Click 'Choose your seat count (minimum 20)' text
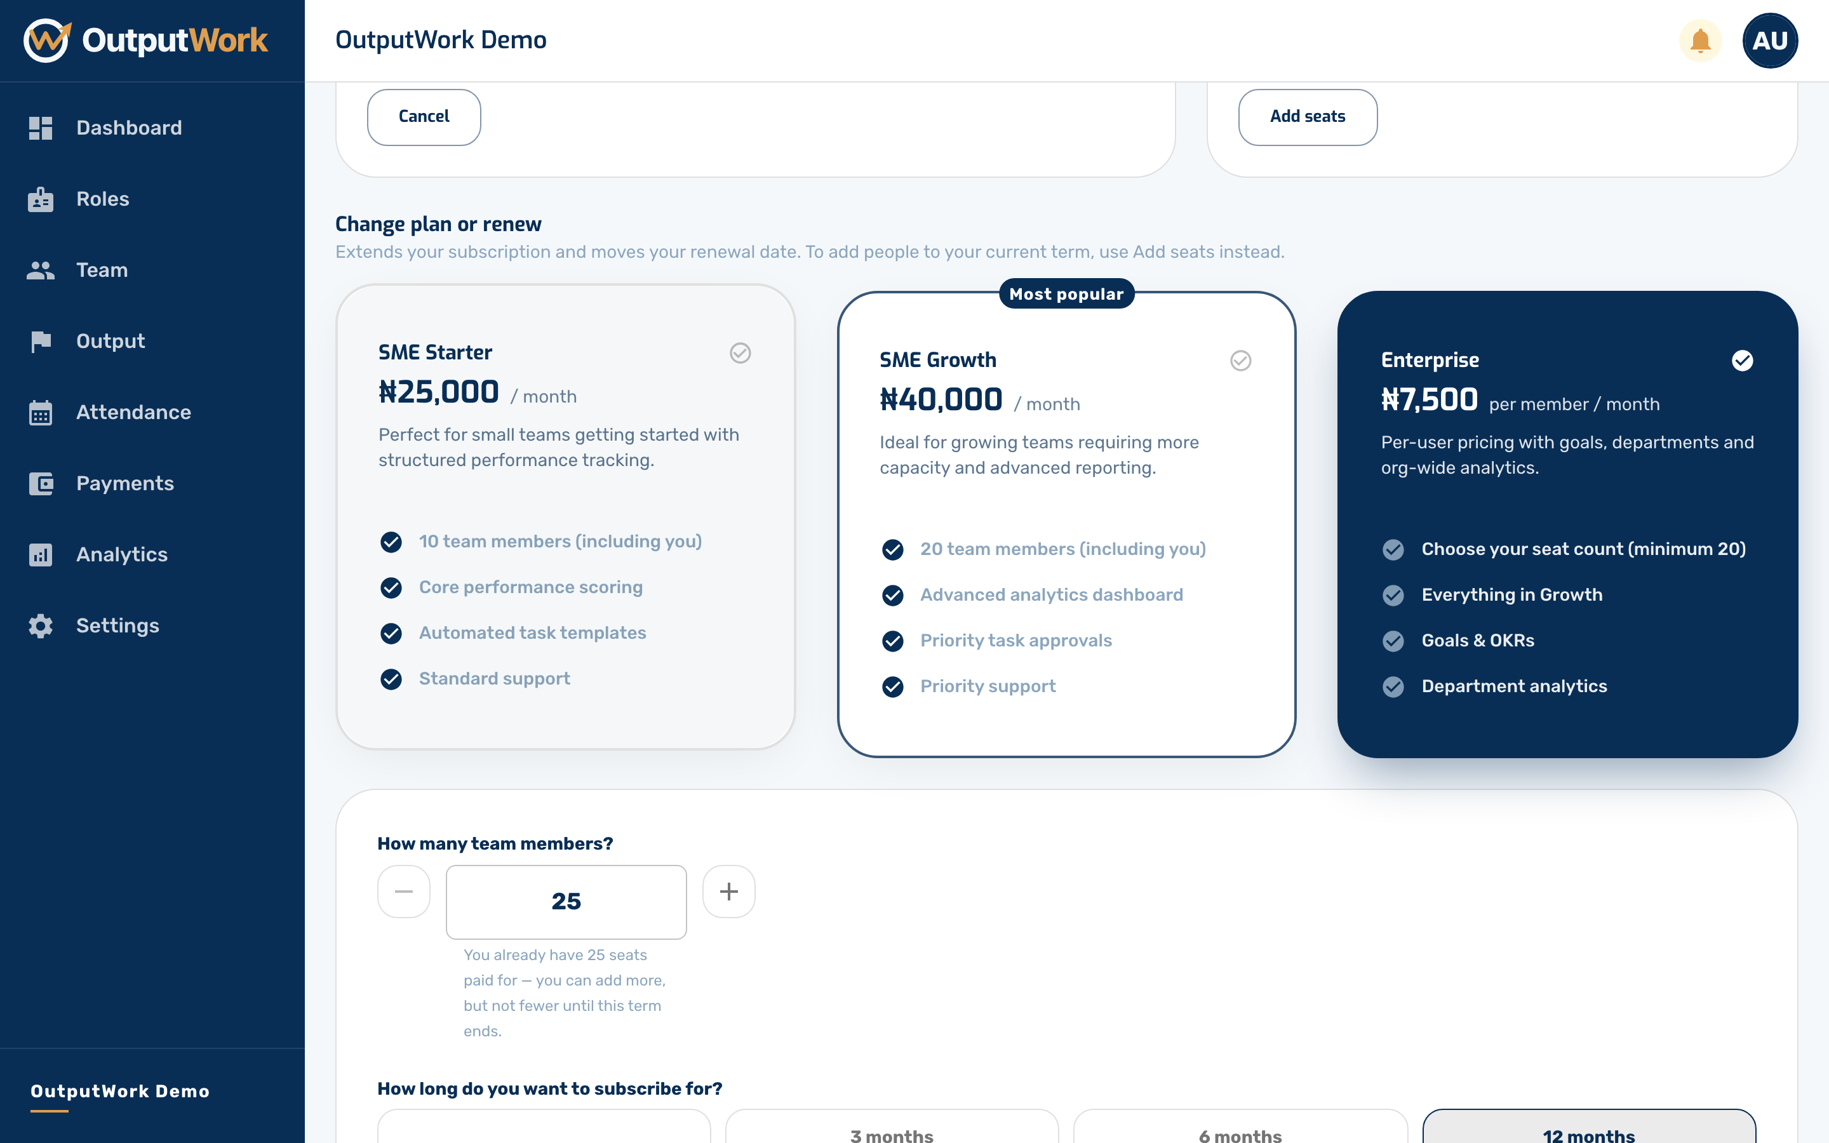 pos(1583,549)
